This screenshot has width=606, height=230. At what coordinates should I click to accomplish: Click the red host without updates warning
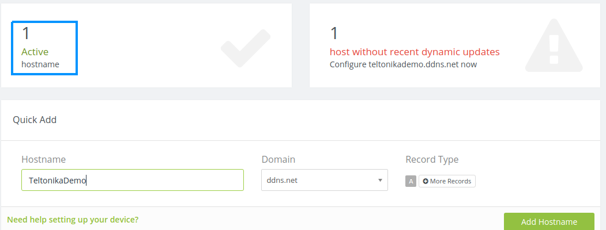(x=415, y=52)
